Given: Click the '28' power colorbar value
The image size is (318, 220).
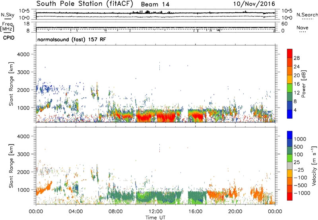Looking at the screenshot, I should pos(297,58).
